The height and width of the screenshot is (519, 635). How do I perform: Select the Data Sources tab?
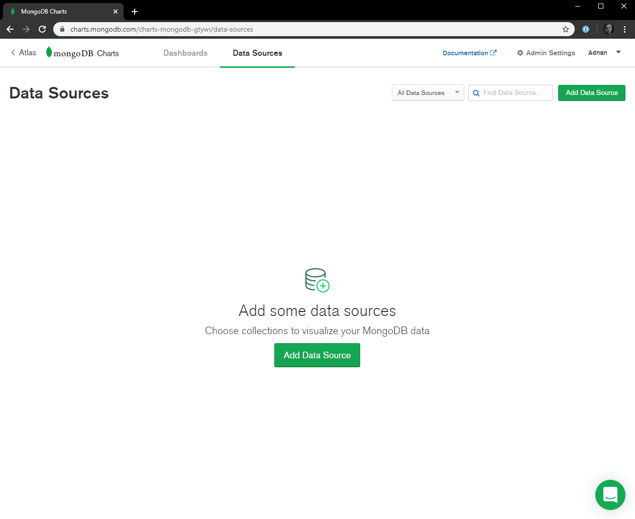pos(257,53)
